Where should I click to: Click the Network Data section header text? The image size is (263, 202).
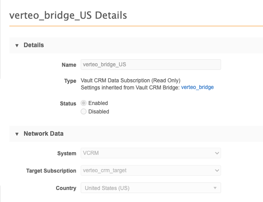click(x=44, y=133)
